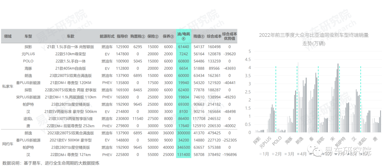384x168 pixels.
Task: Click the 指导价 column header
Action: [122, 36]
